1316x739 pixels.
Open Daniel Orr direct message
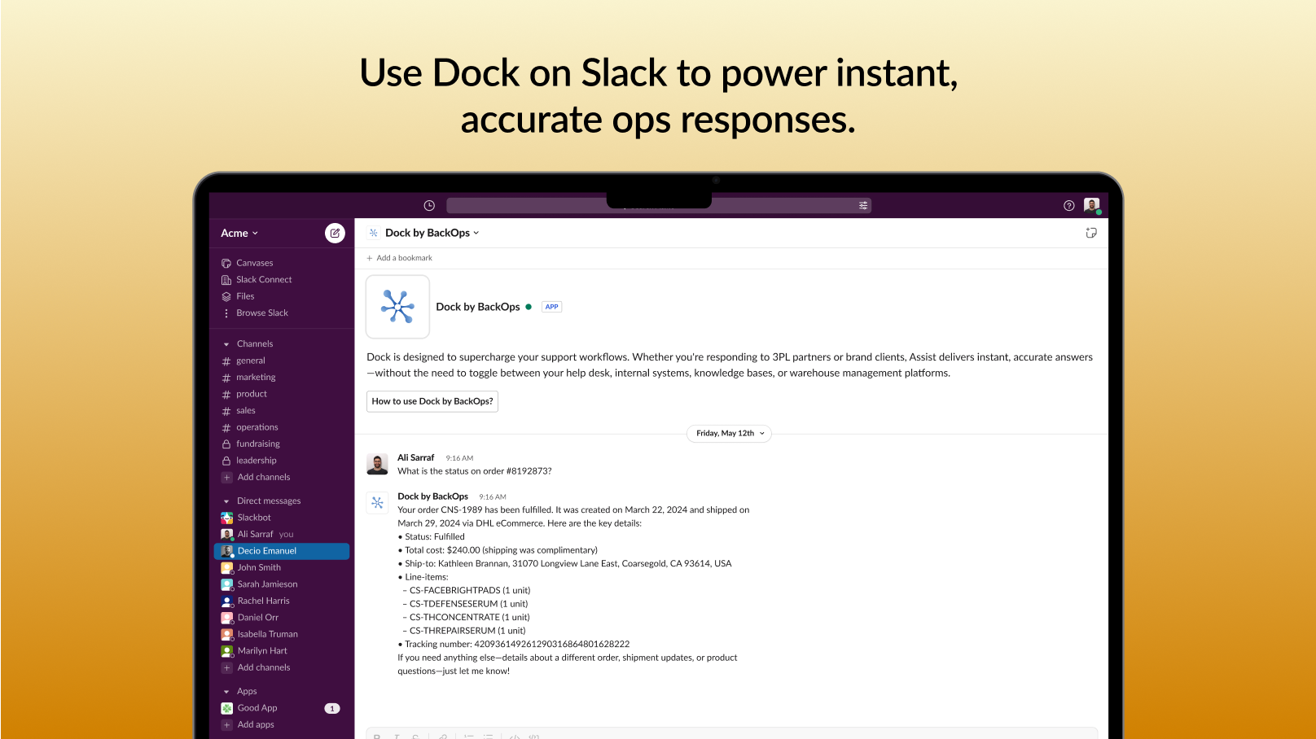pyautogui.click(x=257, y=618)
